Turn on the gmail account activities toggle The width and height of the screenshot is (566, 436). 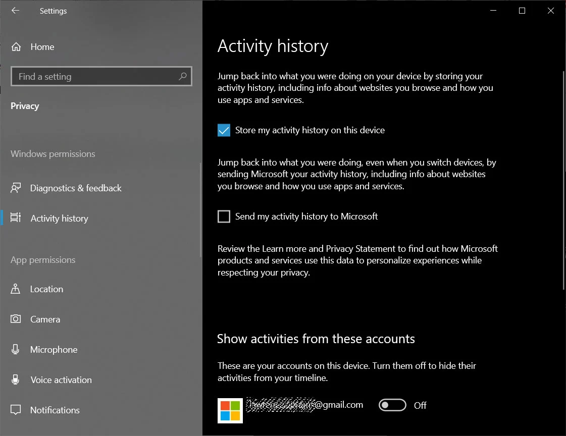point(392,405)
